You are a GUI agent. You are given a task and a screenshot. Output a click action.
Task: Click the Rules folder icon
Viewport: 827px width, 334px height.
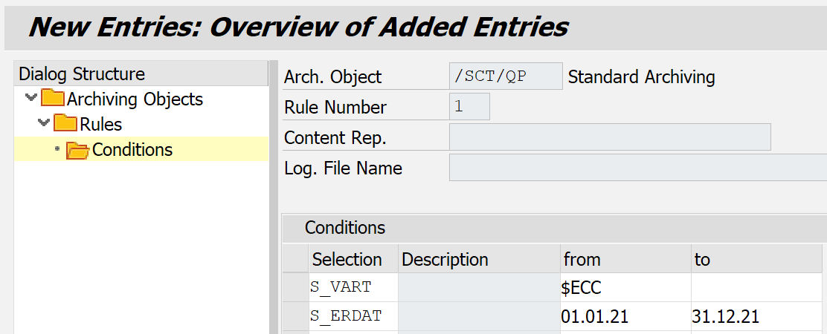65,124
